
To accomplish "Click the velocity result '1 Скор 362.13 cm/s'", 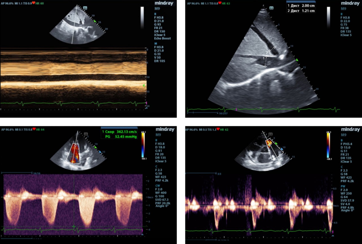I will pyautogui.click(x=119, y=132).
